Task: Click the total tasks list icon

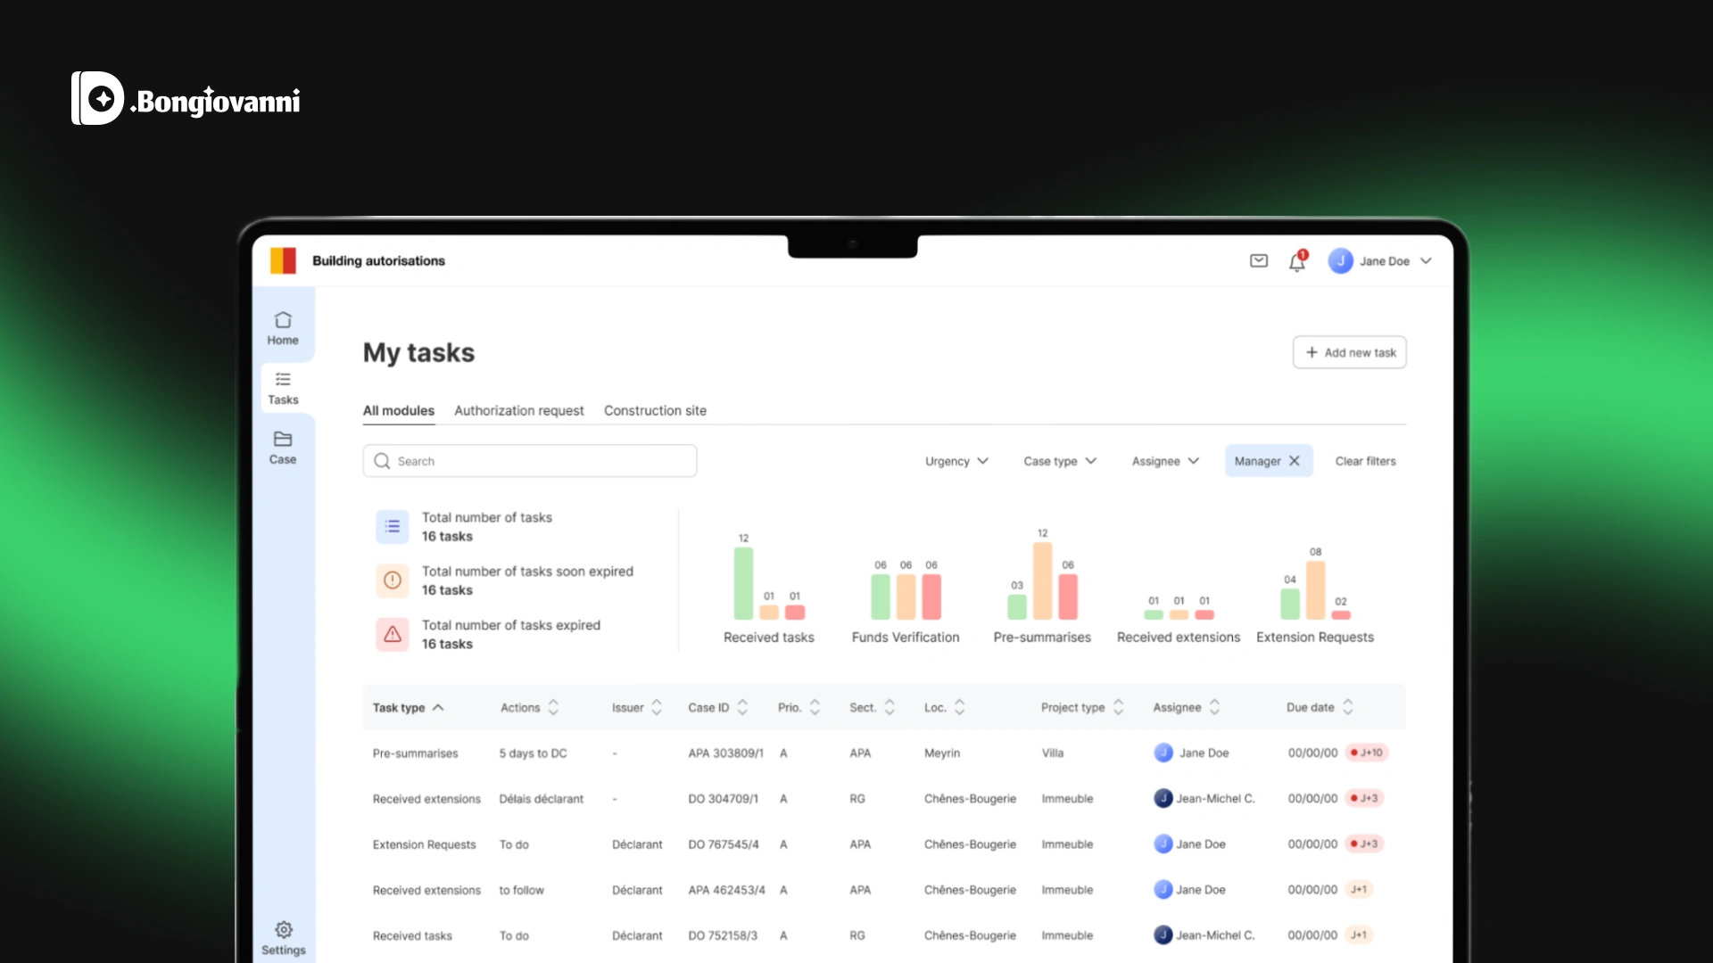Action: (393, 527)
